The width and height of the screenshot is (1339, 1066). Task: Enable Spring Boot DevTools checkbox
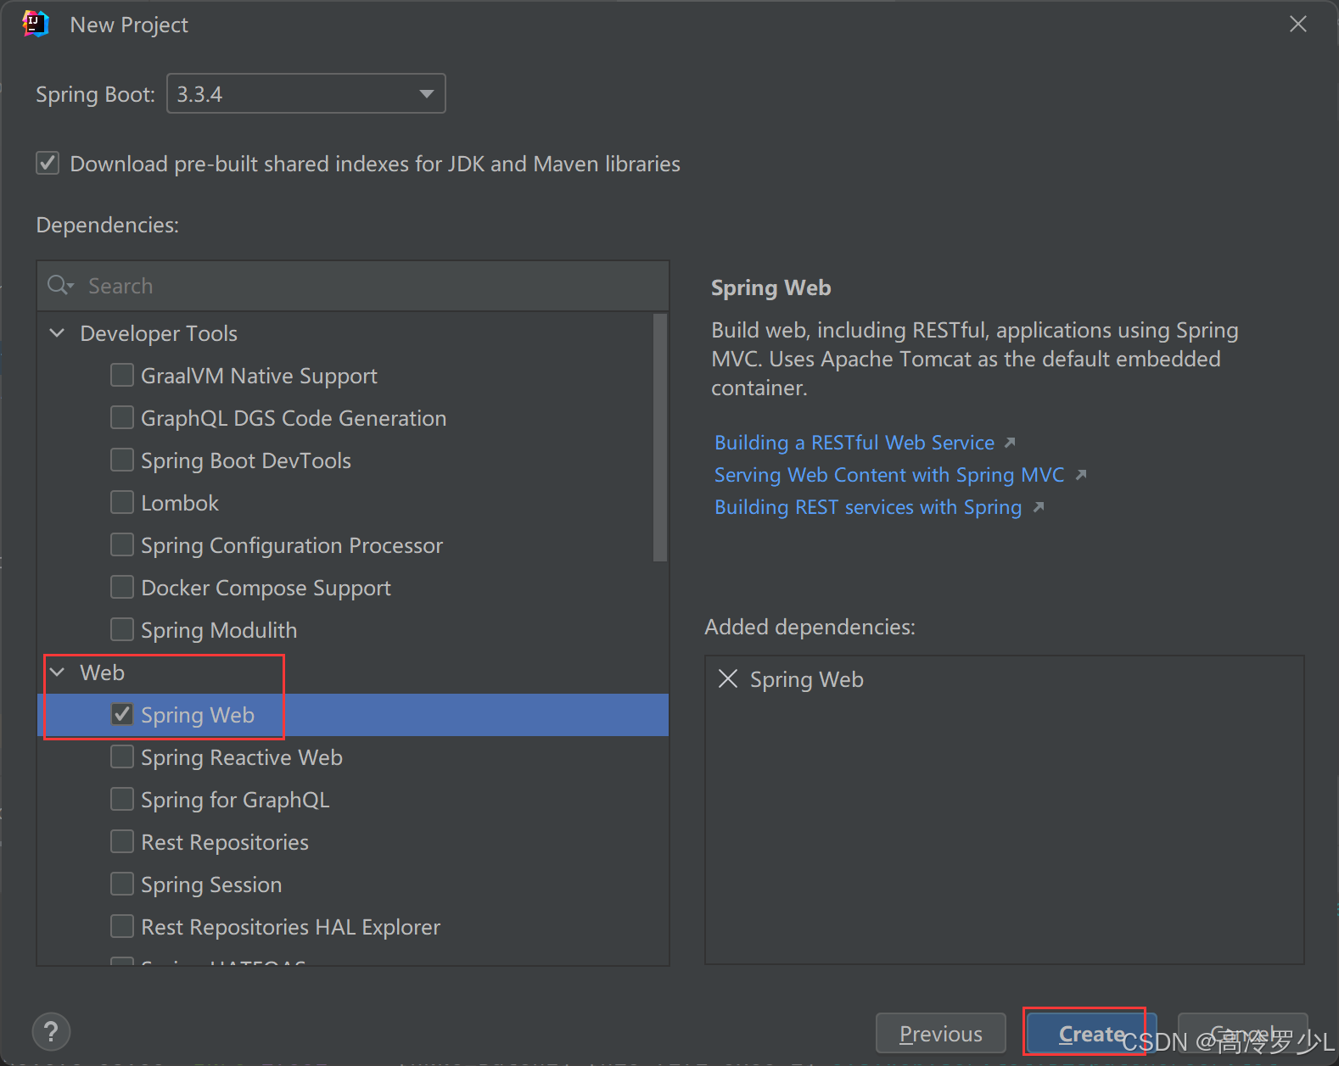(122, 460)
